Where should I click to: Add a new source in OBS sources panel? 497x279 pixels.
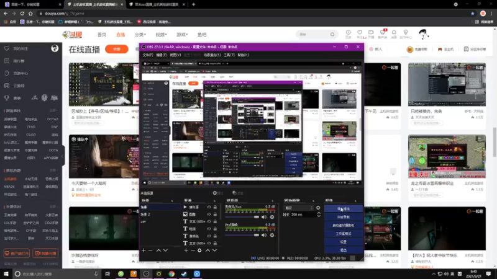(186, 250)
